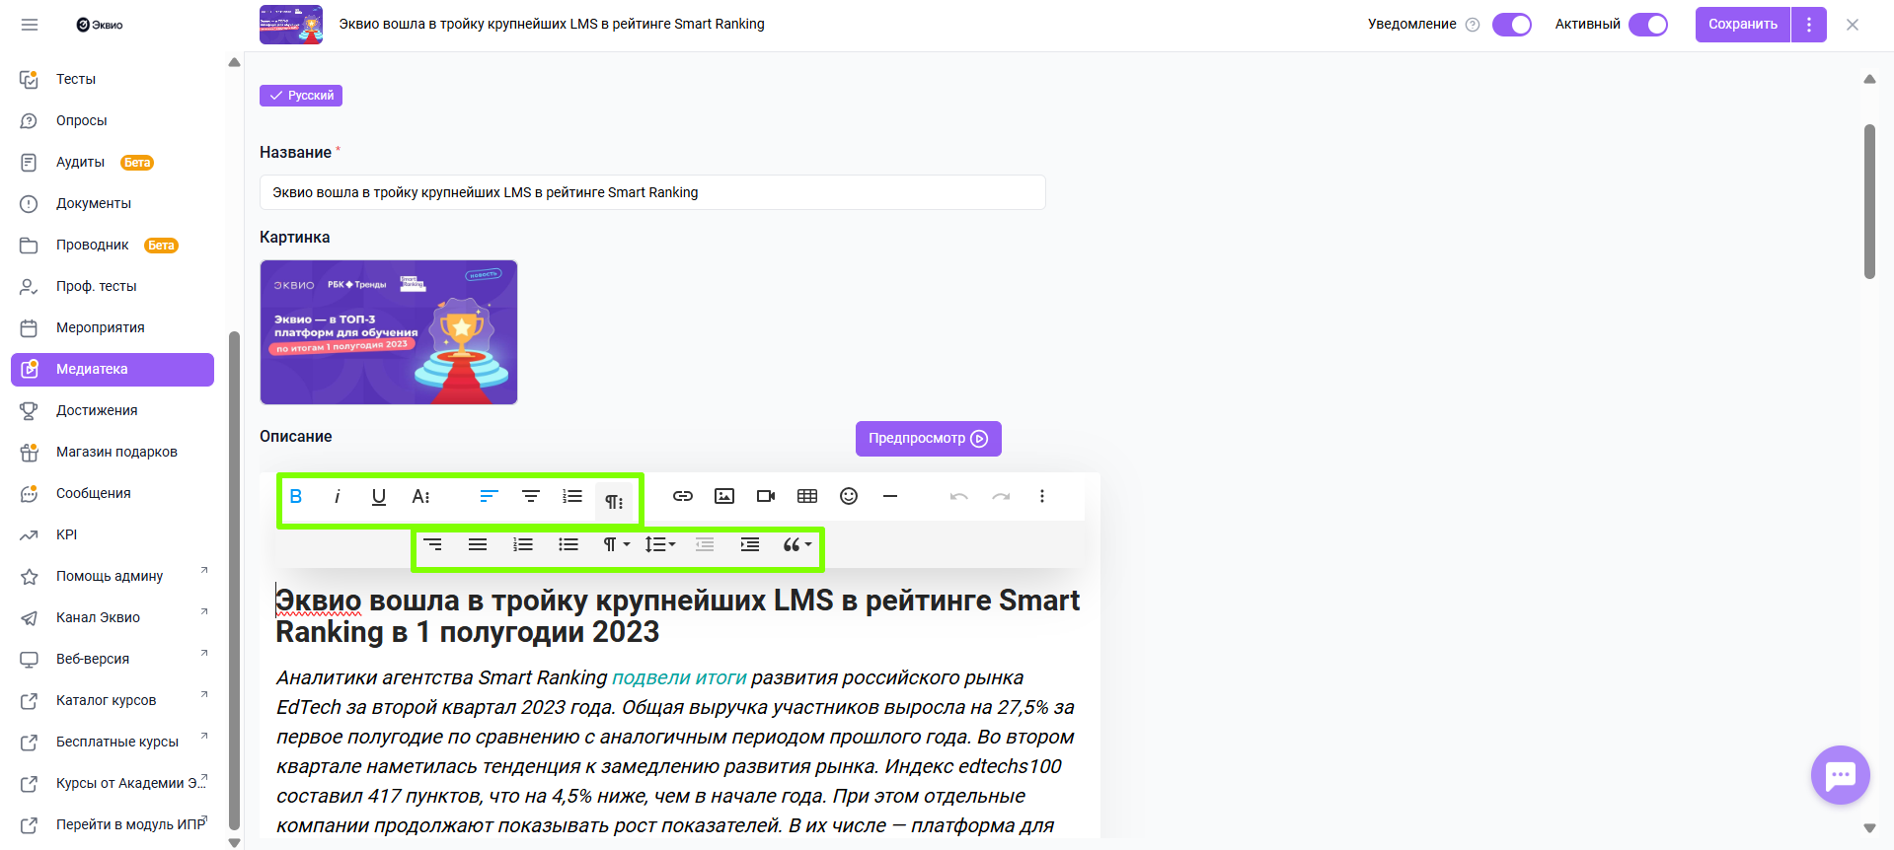
Task: Open the emoticons picker
Action: pyautogui.click(x=849, y=496)
